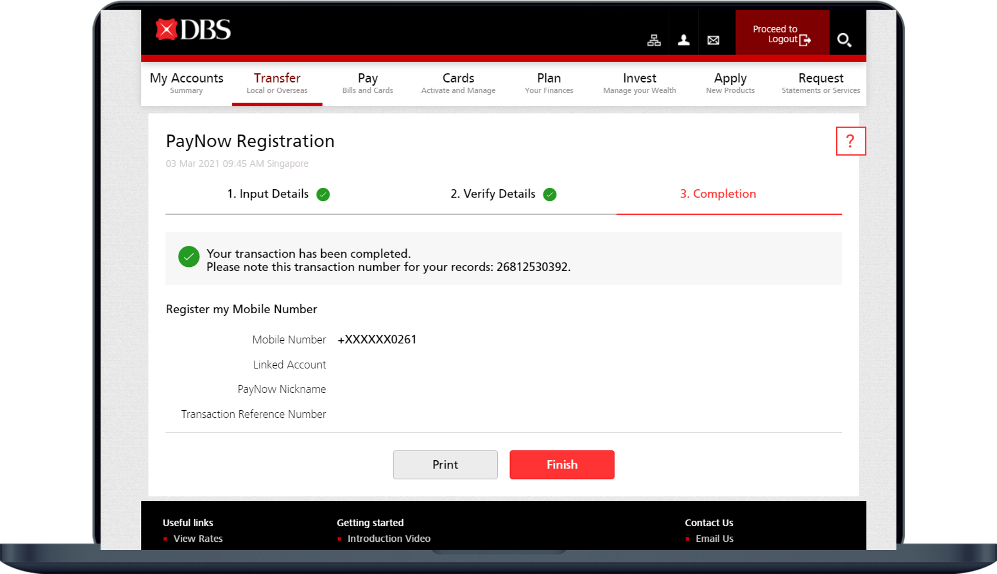Click Register my Mobile Number heading
This screenshot has height=574, width=997.
coord(241,309)
